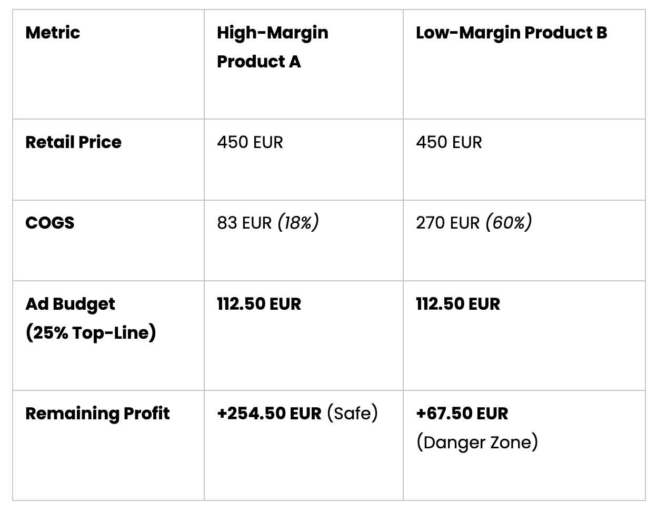Click Product B's 112.50 EUR ad budget

pos(458,304)
